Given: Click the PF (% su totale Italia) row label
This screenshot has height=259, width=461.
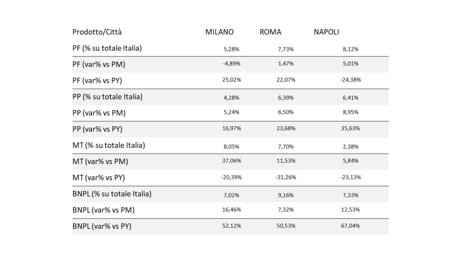Looking at the screenshot, I should (x=107, y=48).
